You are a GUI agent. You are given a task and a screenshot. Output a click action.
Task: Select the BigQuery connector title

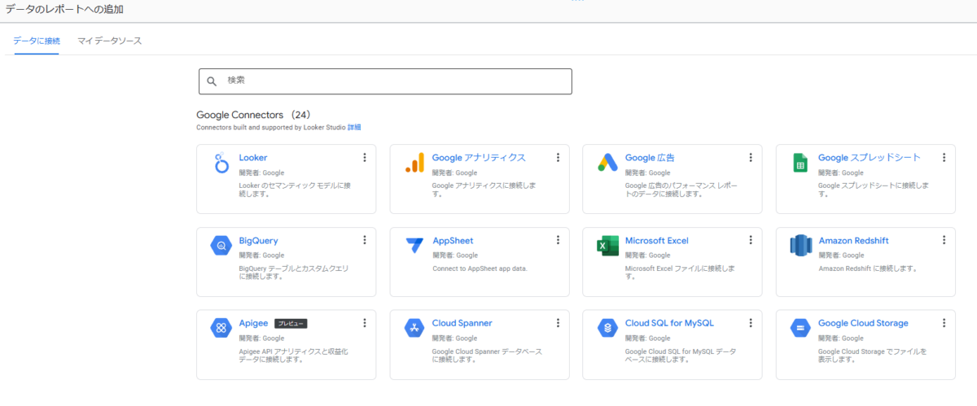coord(259,241)
